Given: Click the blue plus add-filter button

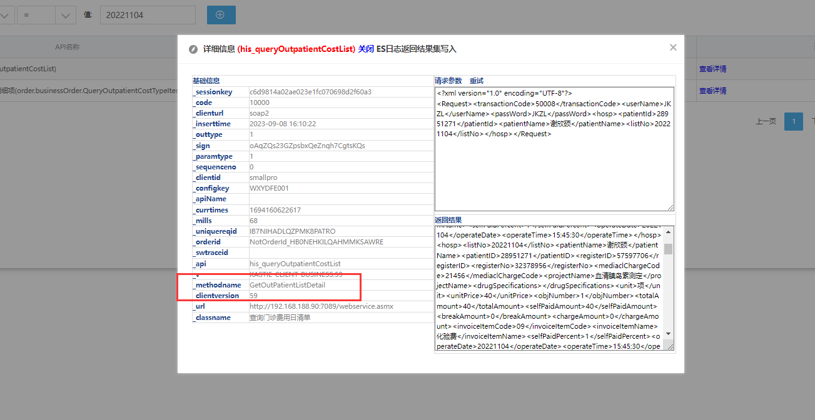Looking at the screenshot, I should [220, 15].
